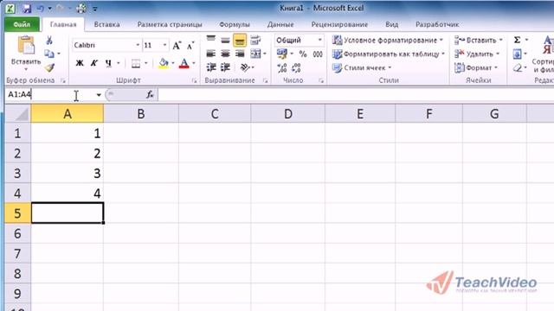554x311 pixels.
Task: Decrease decimal places icon
Action: coord(296,67)
